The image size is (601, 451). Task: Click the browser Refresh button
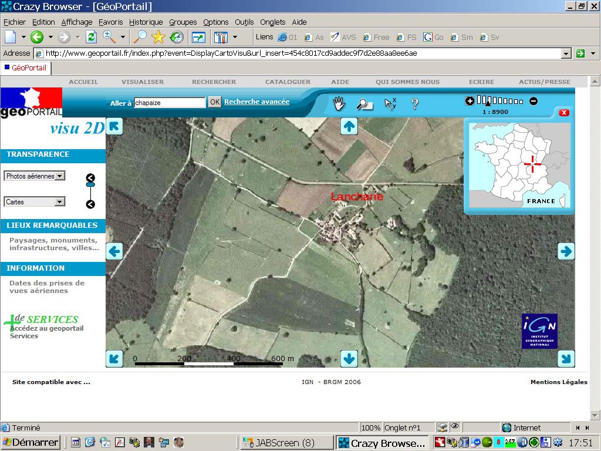[x=91, y=37]
